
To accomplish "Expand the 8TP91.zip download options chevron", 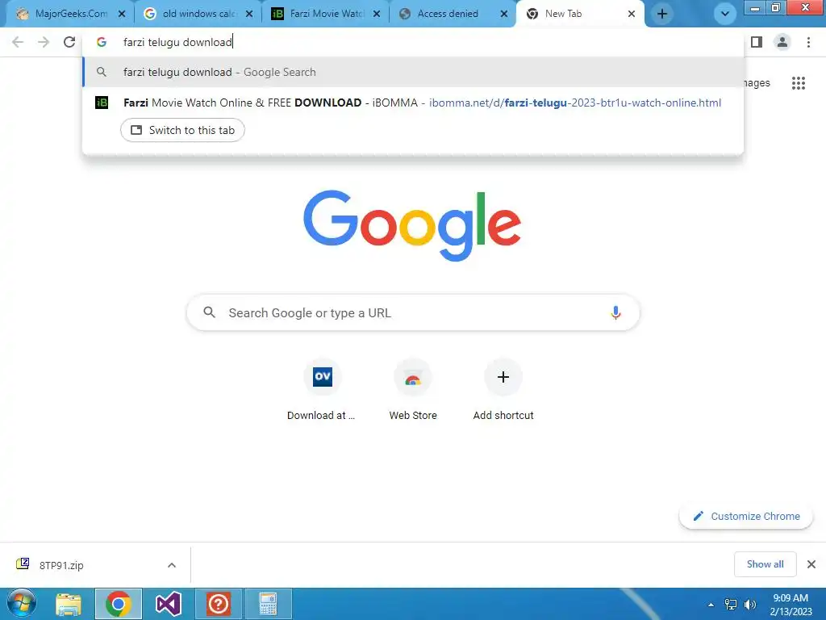I will pos(172,565).
